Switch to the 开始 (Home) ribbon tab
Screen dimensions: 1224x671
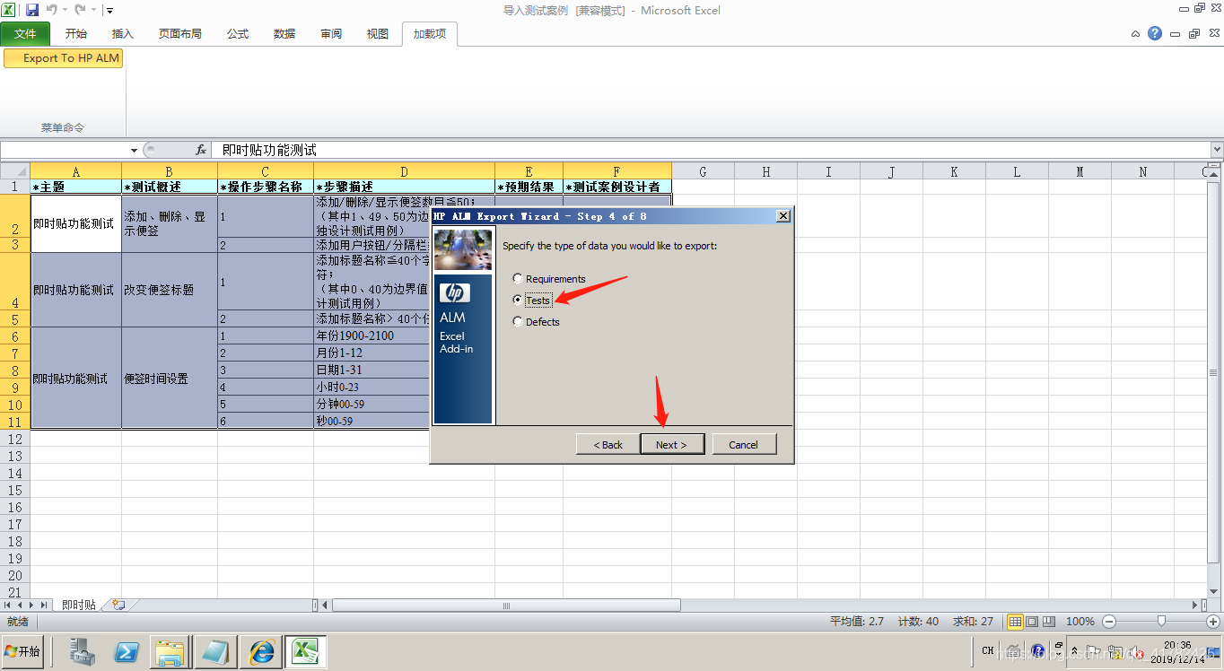tap(76, 34)
